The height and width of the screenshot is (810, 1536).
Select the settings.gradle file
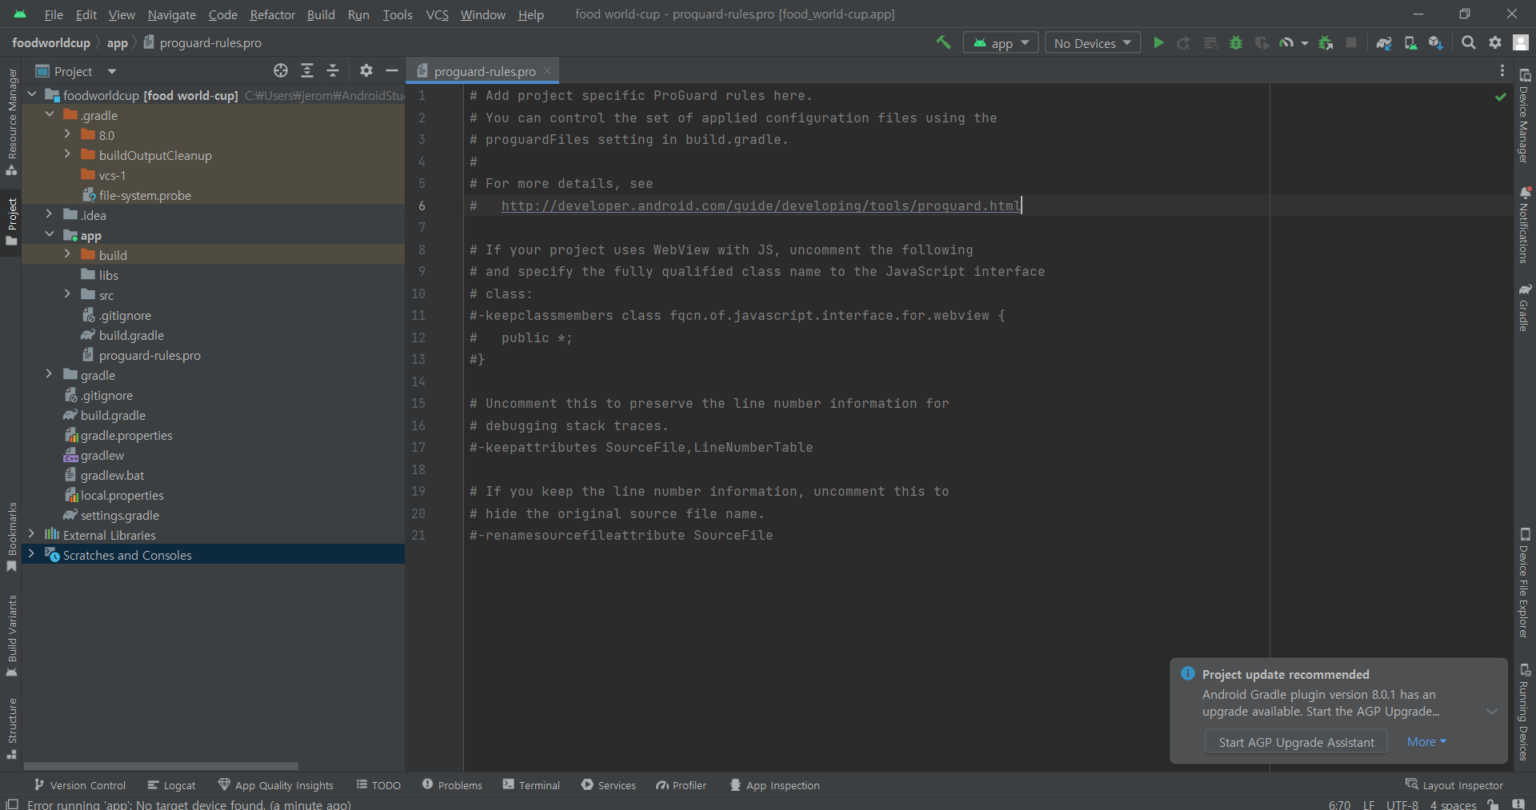click(x=119, y=515)
